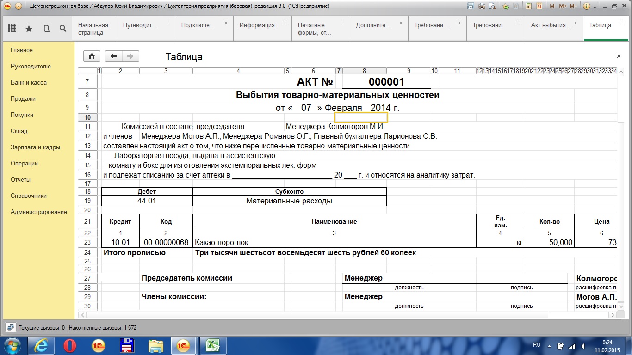Select the credit account cell 10.01
This screenshot has width=632, height=355.
tap(120, 242)
